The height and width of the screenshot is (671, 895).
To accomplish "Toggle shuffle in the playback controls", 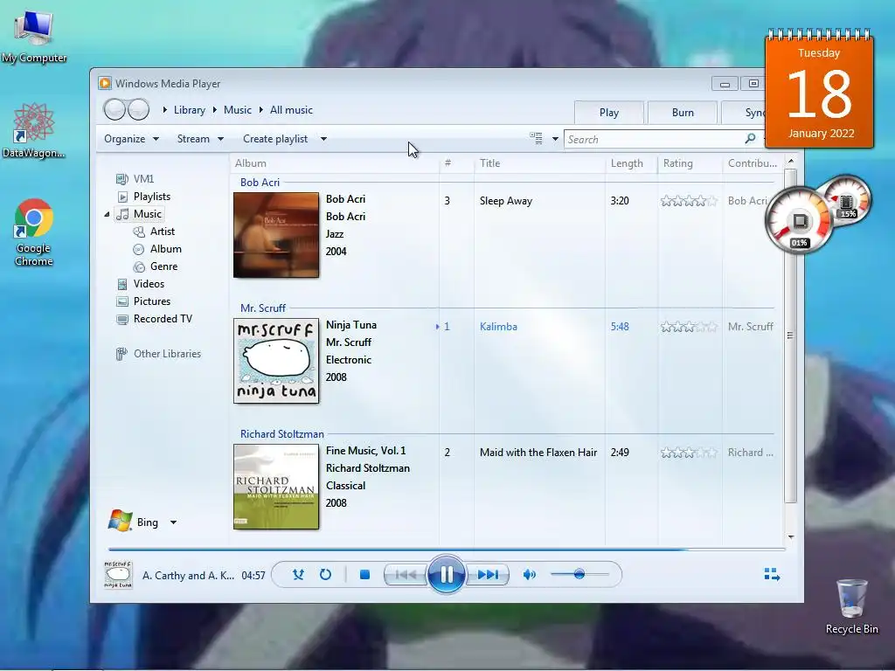I will 298,575.
